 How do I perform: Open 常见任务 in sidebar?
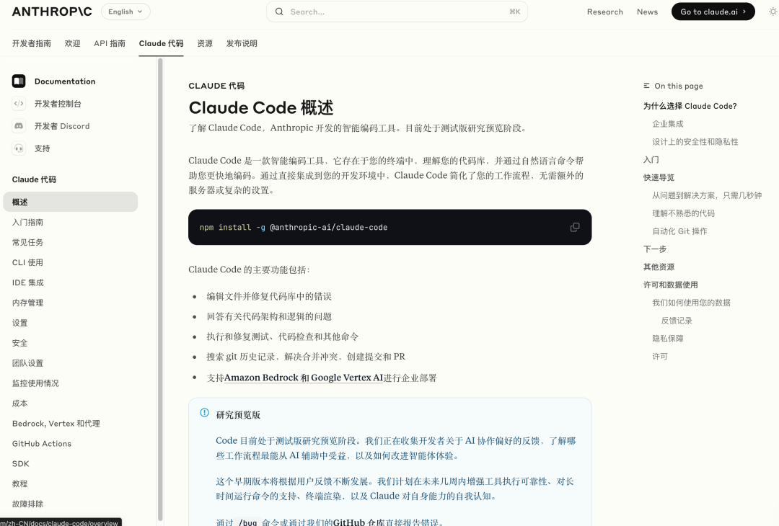[x=28, y=242]
